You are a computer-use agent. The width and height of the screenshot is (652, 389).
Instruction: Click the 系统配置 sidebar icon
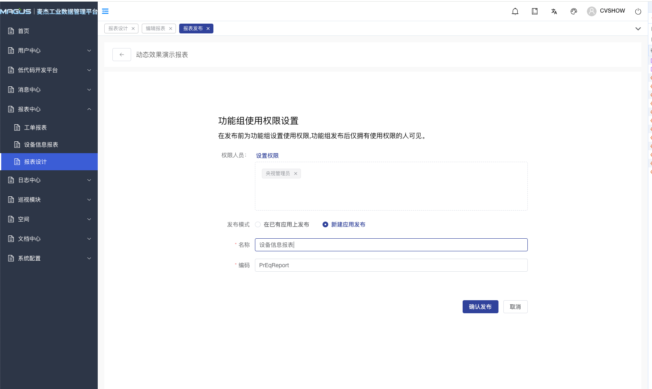pyautogui.click(x=11, y=258)
